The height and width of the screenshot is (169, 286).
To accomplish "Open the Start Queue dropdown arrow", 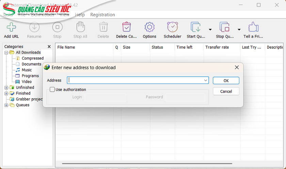I will pyautogui.click(x=210, y=30).
